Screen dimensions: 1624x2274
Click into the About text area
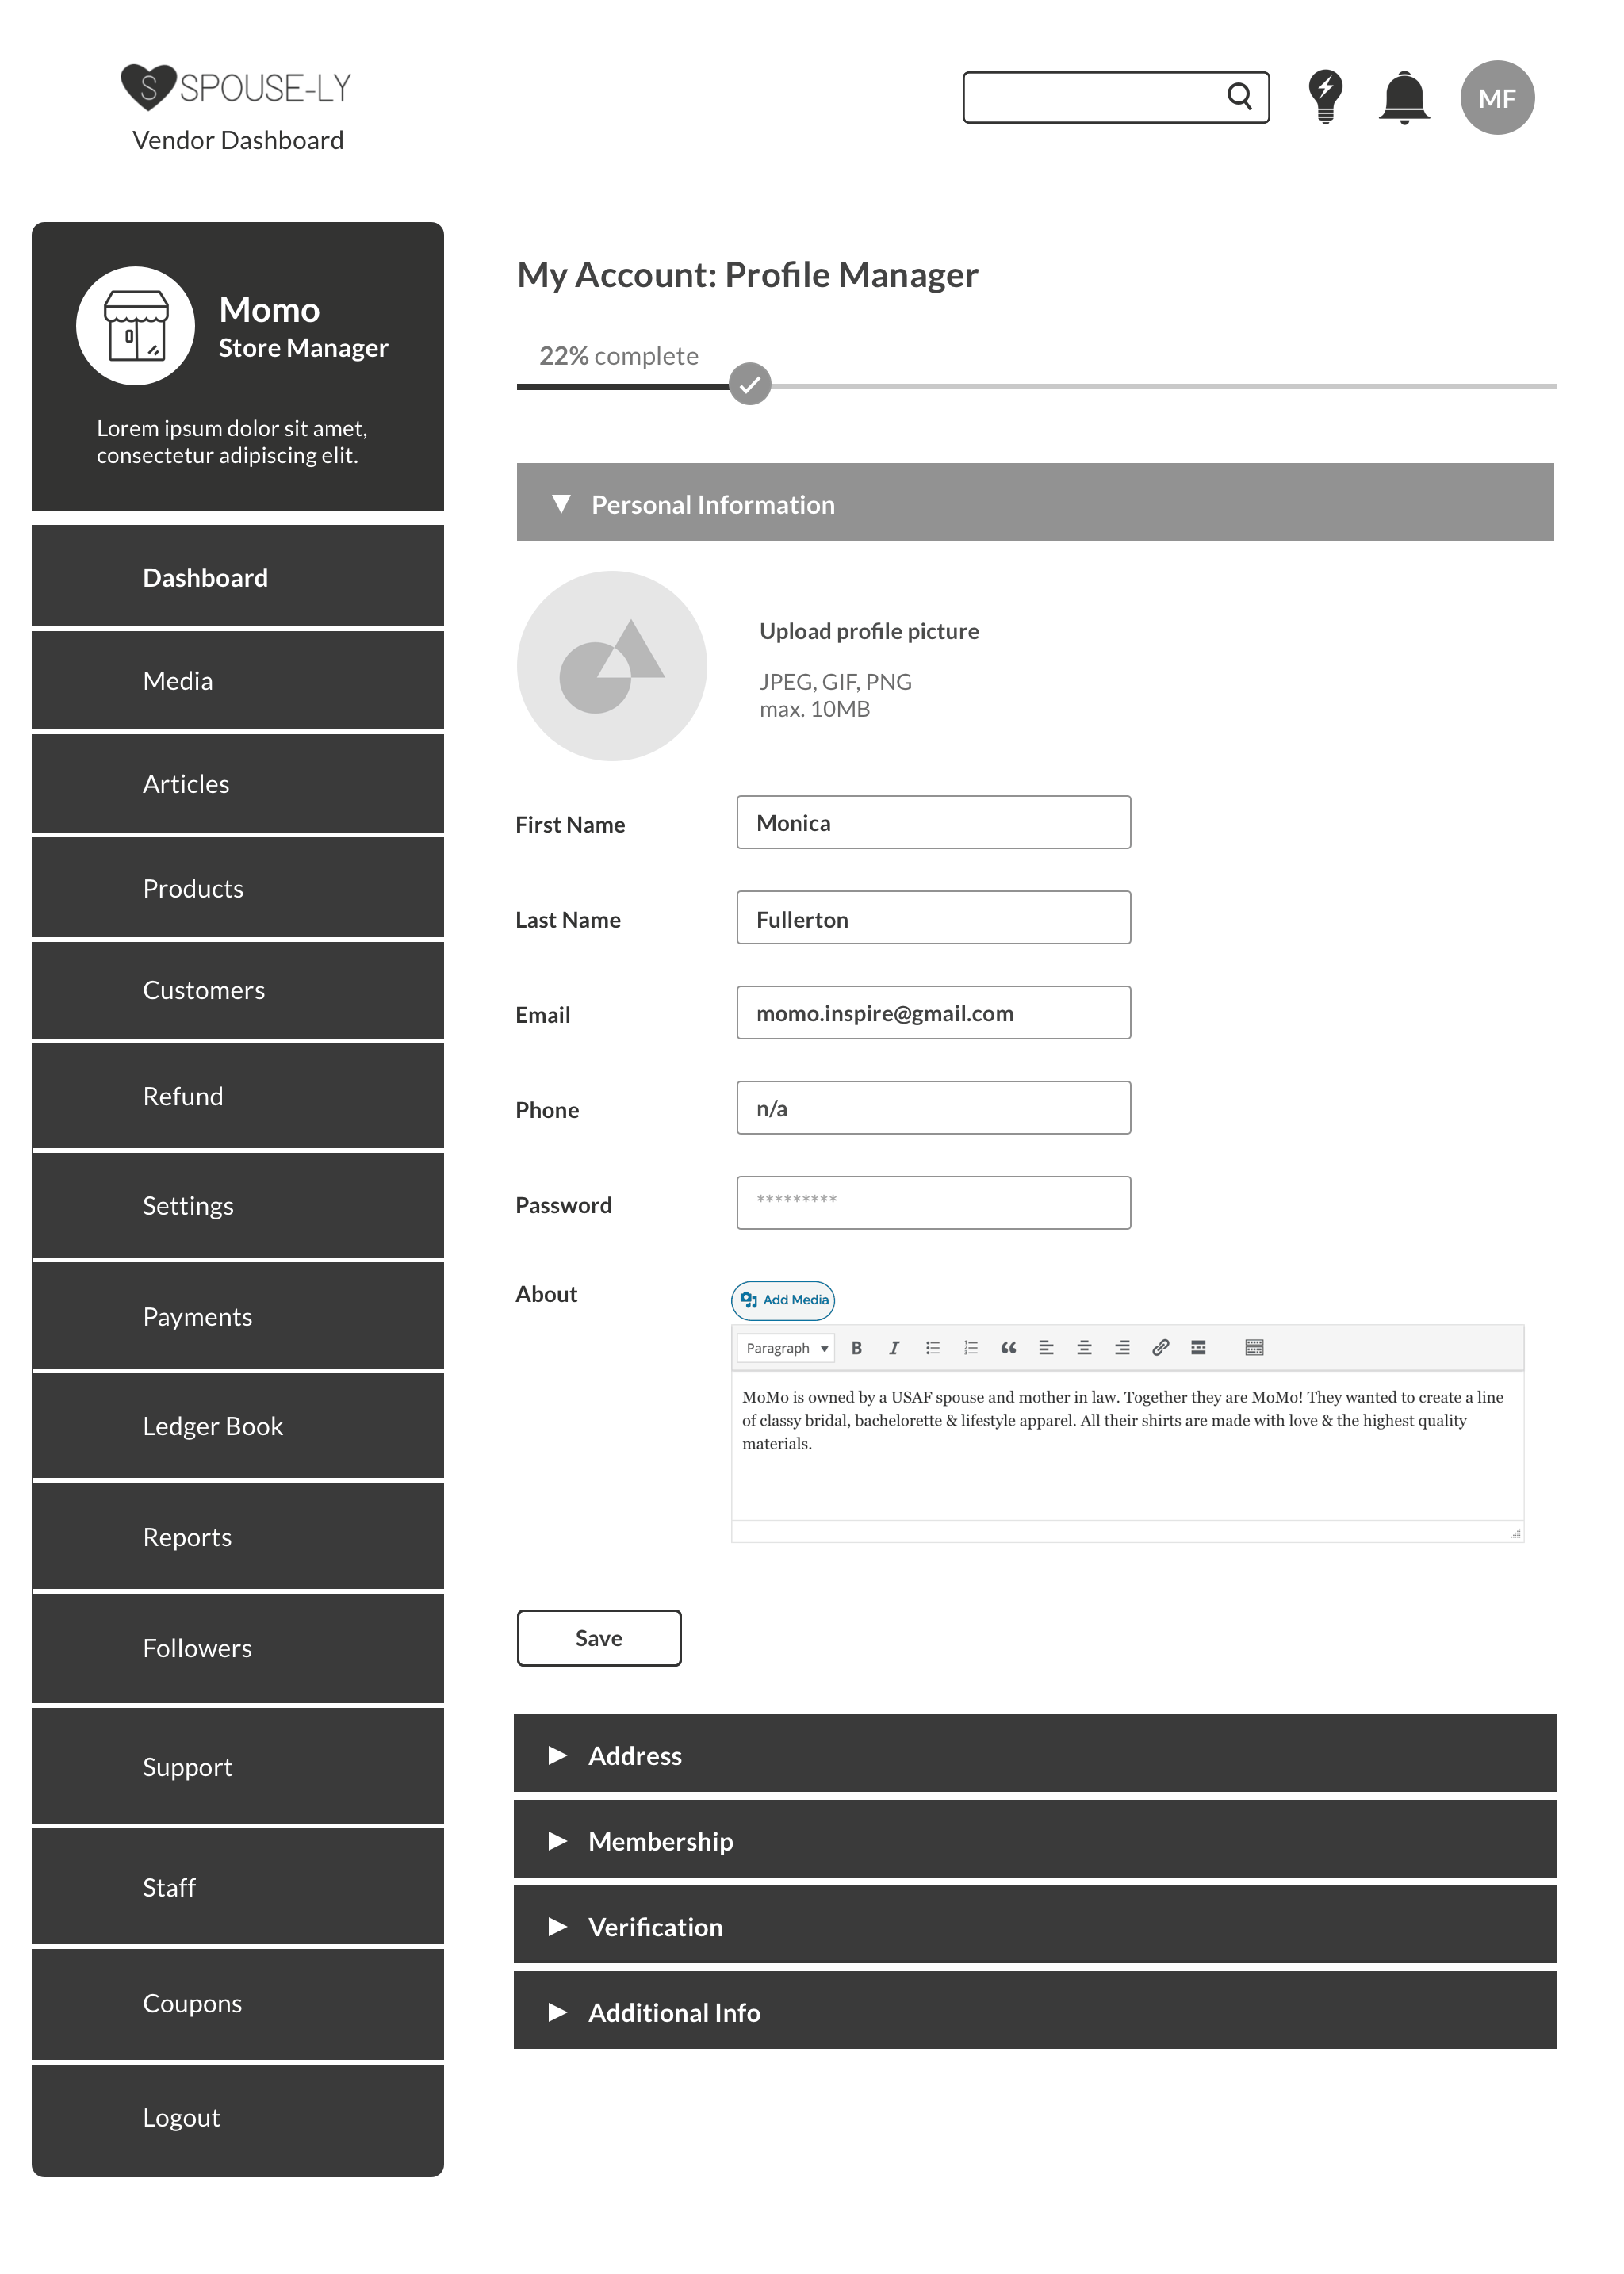pyautogui.click(x=1127, y=1447)
